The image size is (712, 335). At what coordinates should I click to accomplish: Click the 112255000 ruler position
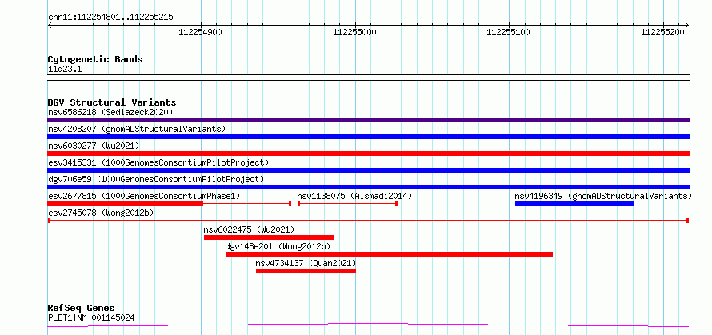tap(355, 32)
